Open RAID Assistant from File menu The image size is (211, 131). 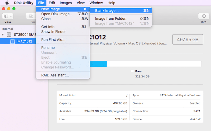[x=63, y=75]
